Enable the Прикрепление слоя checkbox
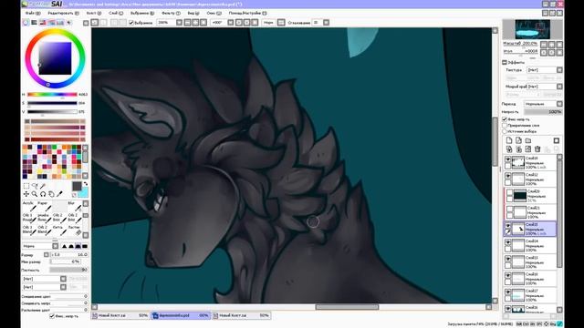This screenshot has width=584, height=328. pos(505,126)
